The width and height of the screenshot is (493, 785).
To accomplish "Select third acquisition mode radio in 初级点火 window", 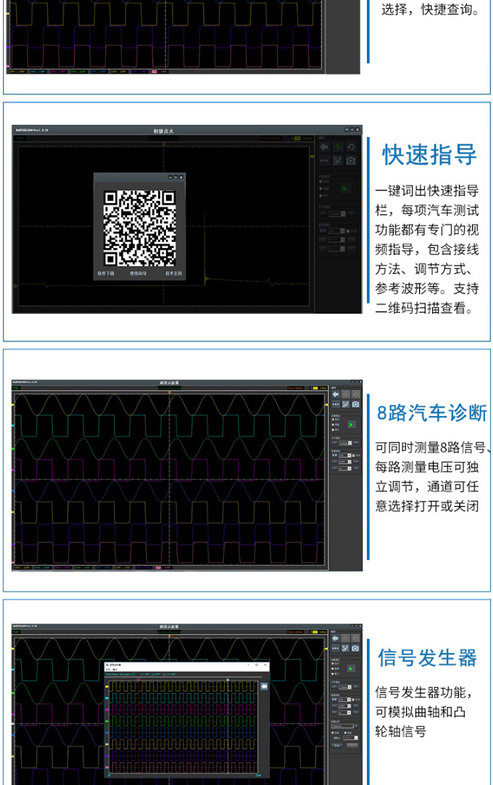I will point(320,196).
